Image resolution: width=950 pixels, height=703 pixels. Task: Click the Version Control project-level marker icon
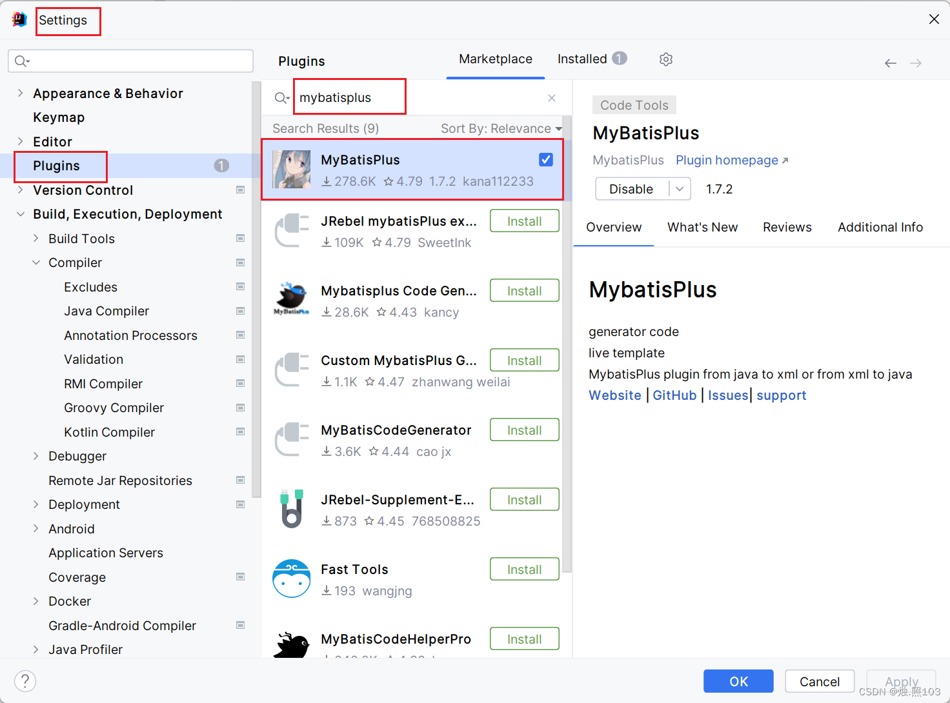point(241,190)
